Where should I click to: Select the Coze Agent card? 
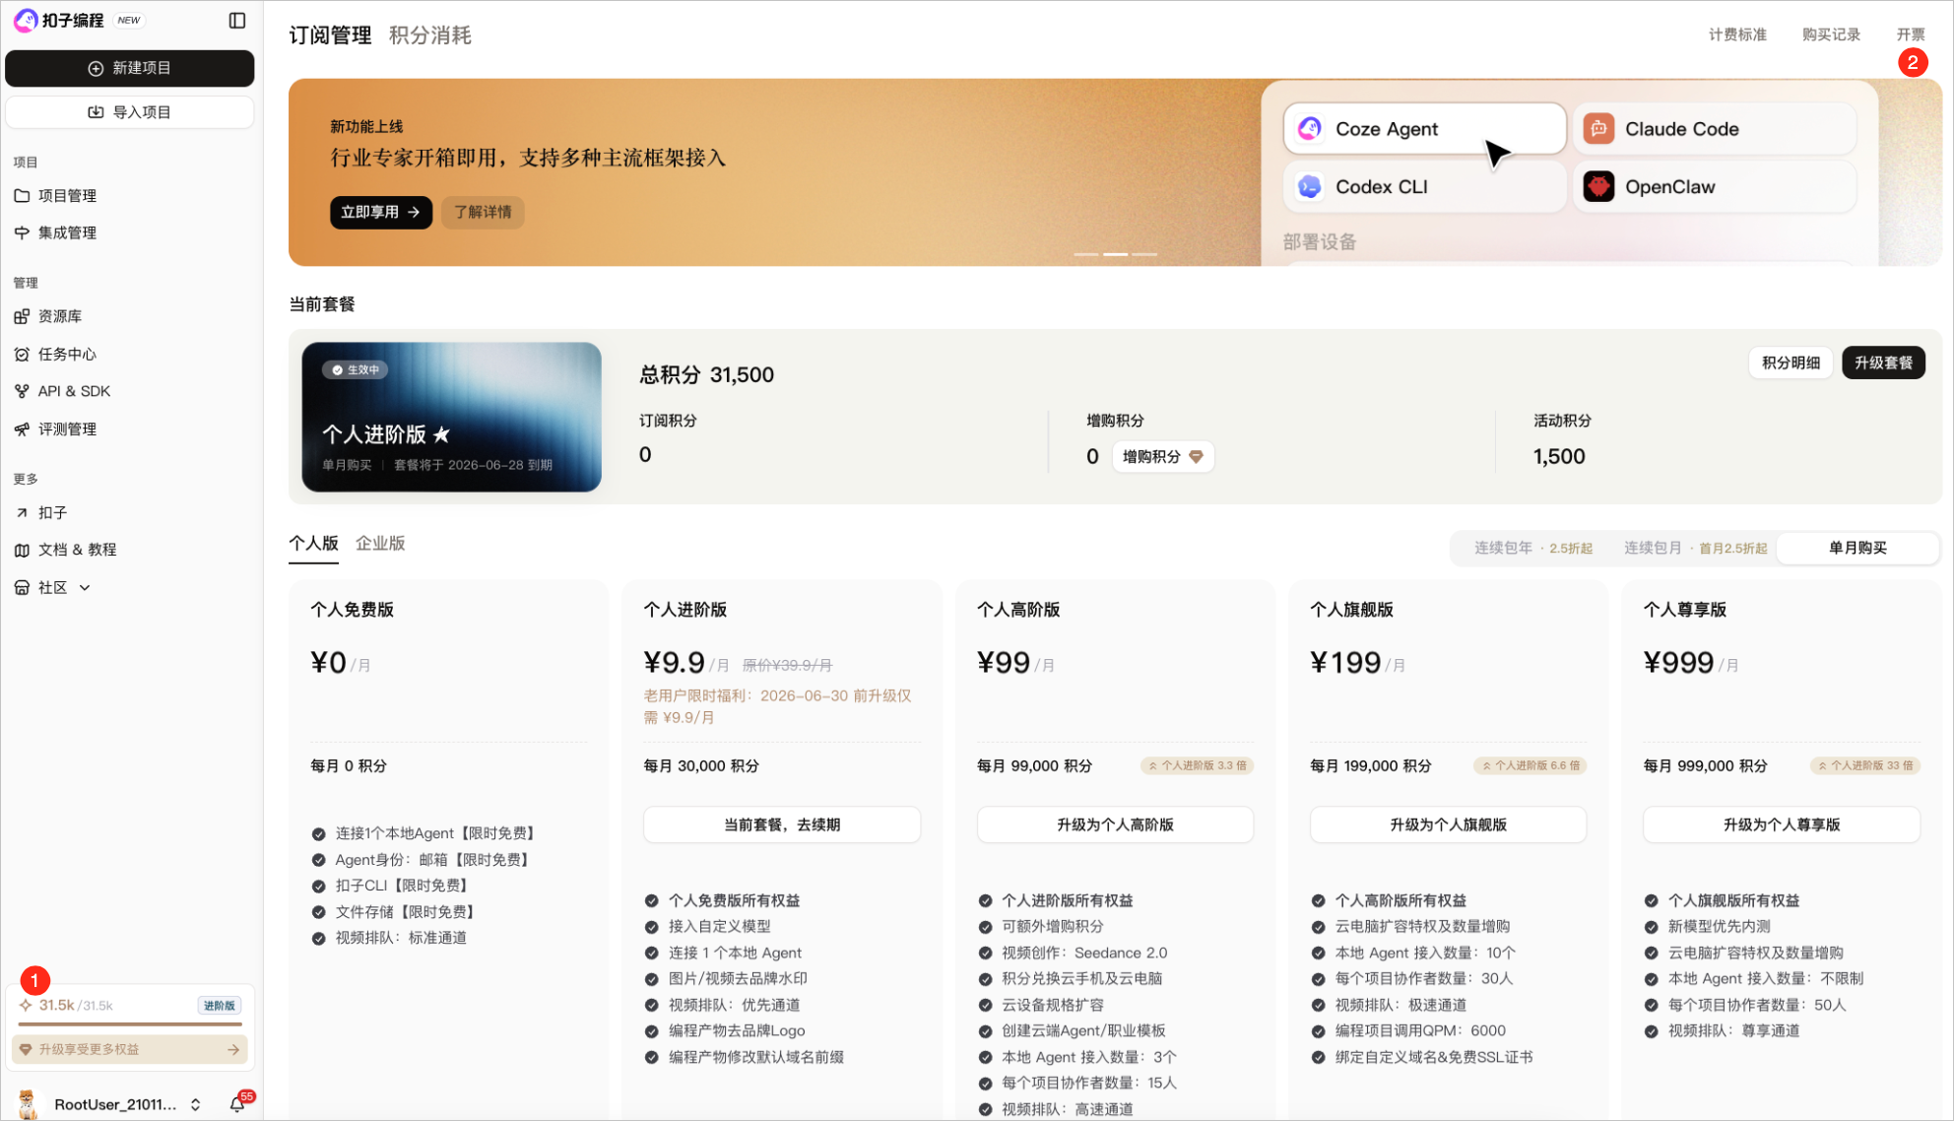(x=1424, y=129)
